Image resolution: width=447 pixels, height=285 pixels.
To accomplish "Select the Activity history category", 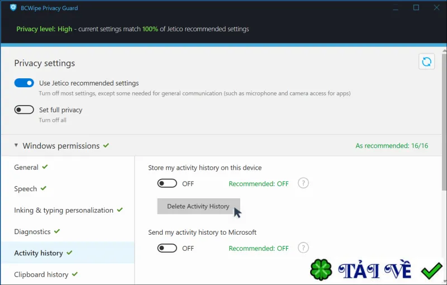I will point(68,253).
